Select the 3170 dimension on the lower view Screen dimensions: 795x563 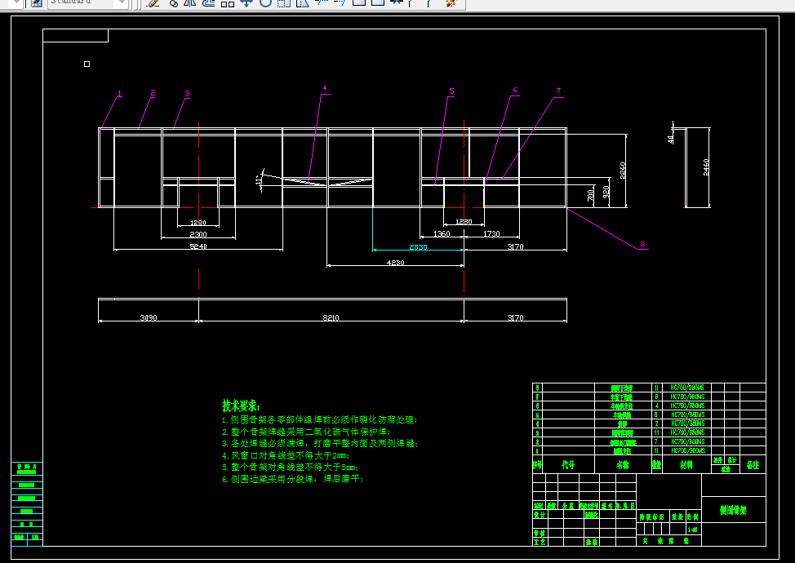[516, 317]
